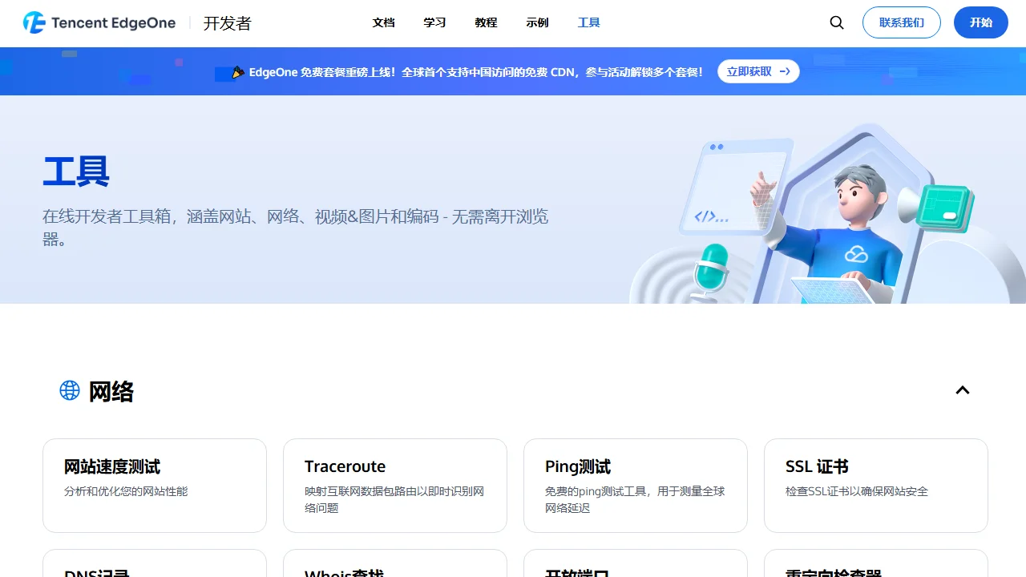Launch the Ping测试 tool
Image resolution: width=1026 pixels, height=577 pixels.
click(x=635, y=485)
